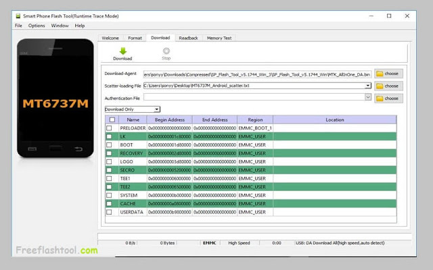Screen dimensions: 433x270
Task: Maximize the Flash Tool window
Action: click(389, 16)
